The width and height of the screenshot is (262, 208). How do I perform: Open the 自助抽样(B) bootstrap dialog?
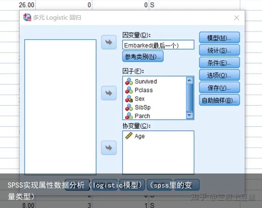pyautogui.click(x=219, y=100)
